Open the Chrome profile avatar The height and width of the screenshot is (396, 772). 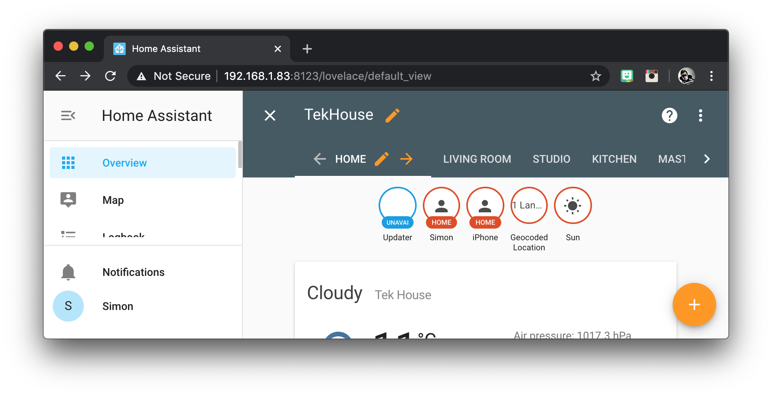point(687,76)
